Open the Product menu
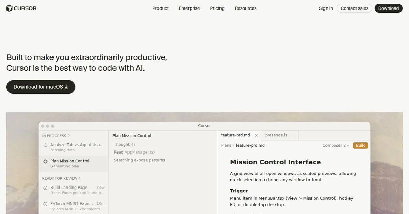Screen dimensions: 409x214 [161, 8]
